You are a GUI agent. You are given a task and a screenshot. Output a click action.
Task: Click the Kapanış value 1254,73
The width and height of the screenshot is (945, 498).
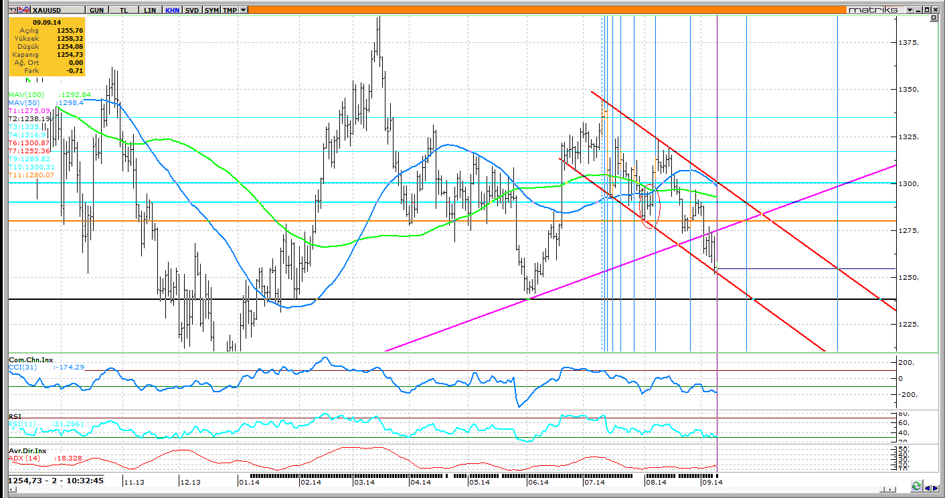coord(70,54)
